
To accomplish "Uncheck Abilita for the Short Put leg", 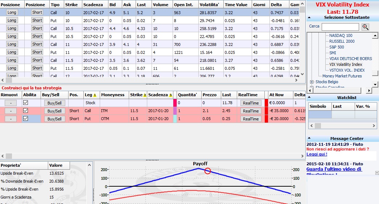I will [x=25, y=118].
